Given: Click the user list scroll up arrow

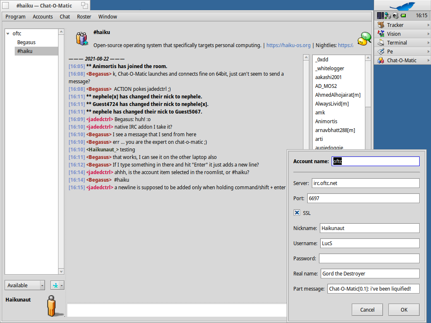Looking at the screenshot, I should pyautogui.click(x=368, y=58).
